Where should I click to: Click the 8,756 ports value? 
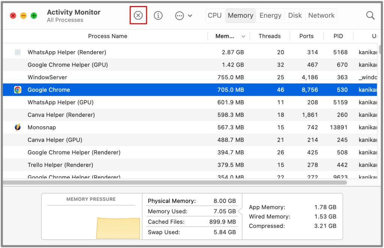310,90
